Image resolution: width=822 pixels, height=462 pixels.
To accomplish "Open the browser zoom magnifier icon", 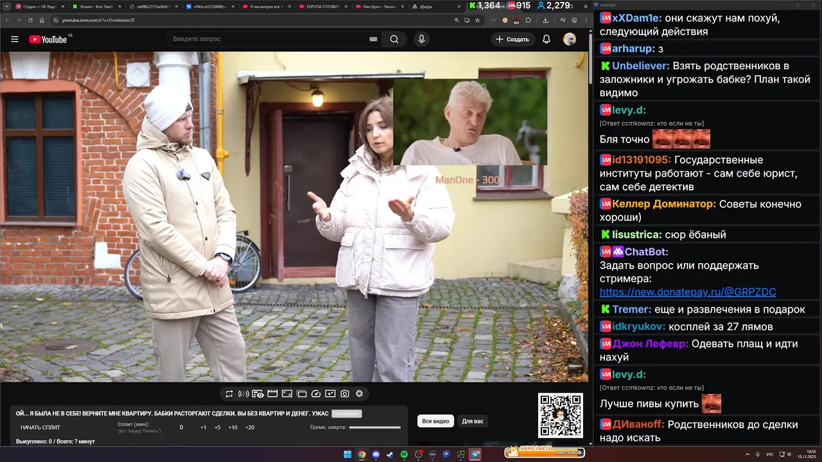I will click(457, 20).
